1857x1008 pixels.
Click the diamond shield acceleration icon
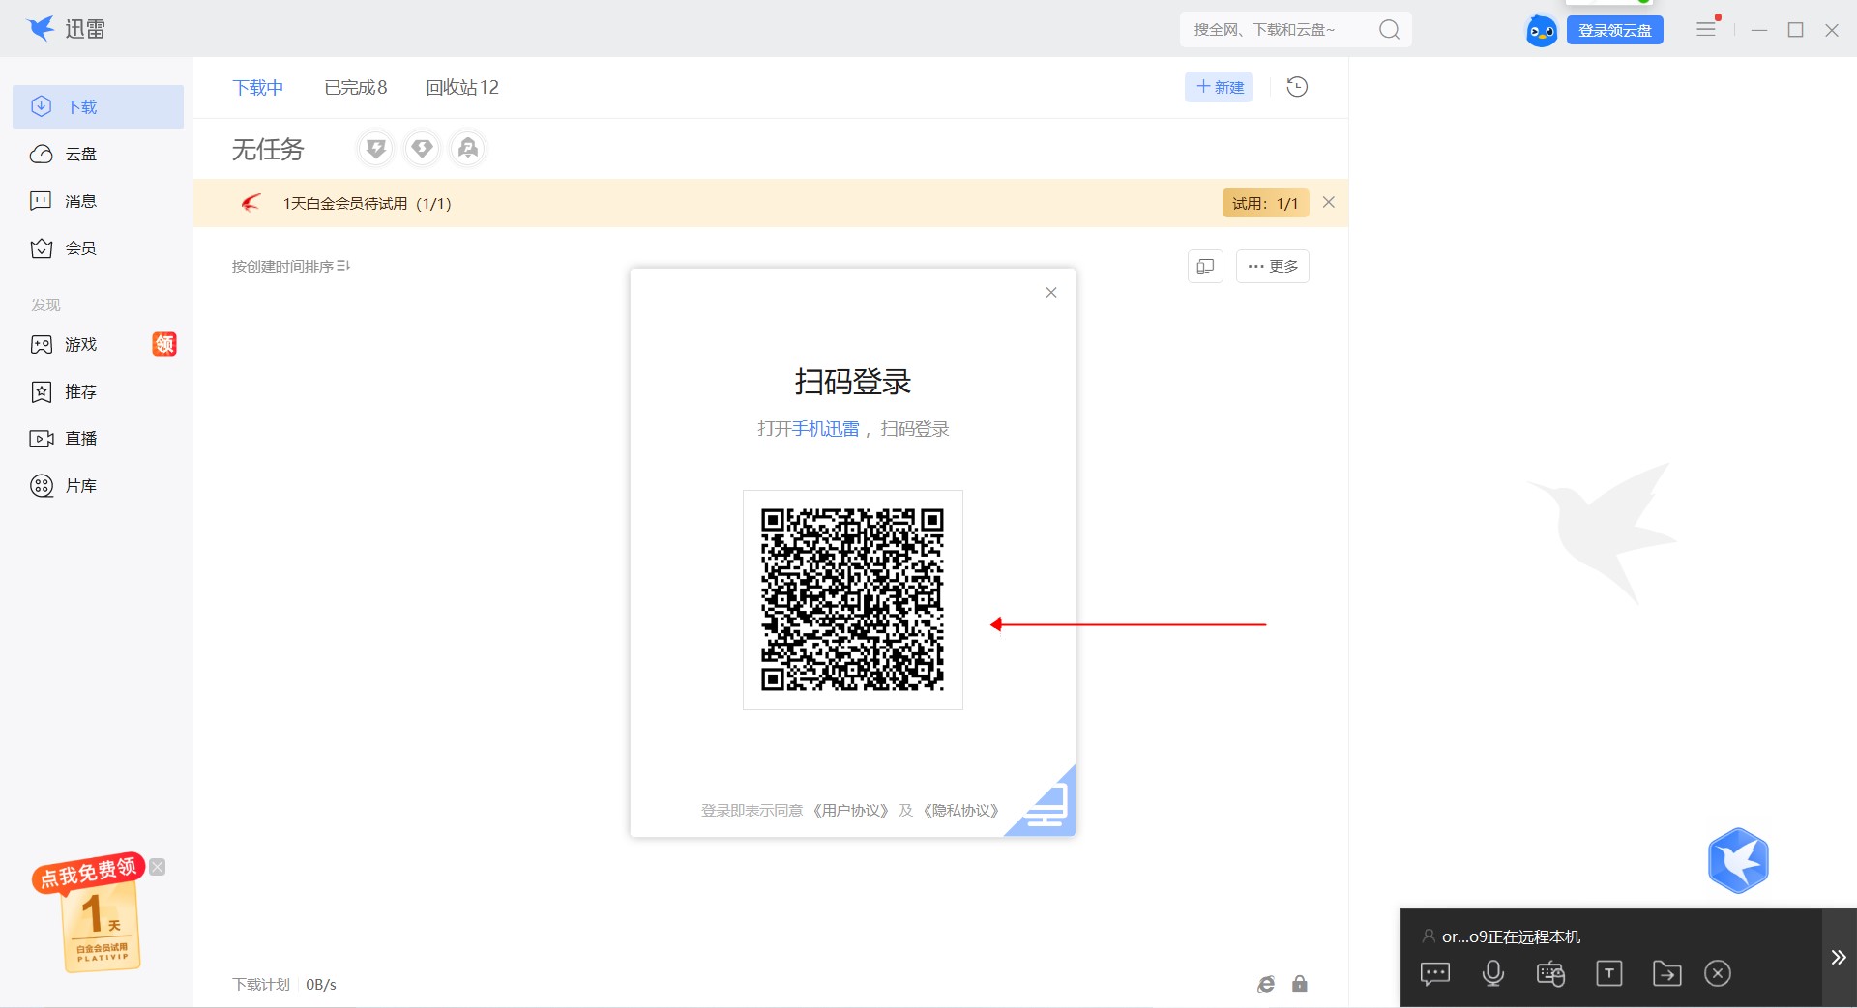point(422,149)
